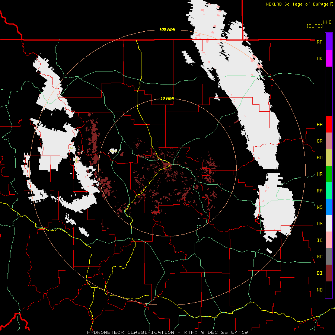
Task: Select the GR legend color block
Action: point(329,141)
